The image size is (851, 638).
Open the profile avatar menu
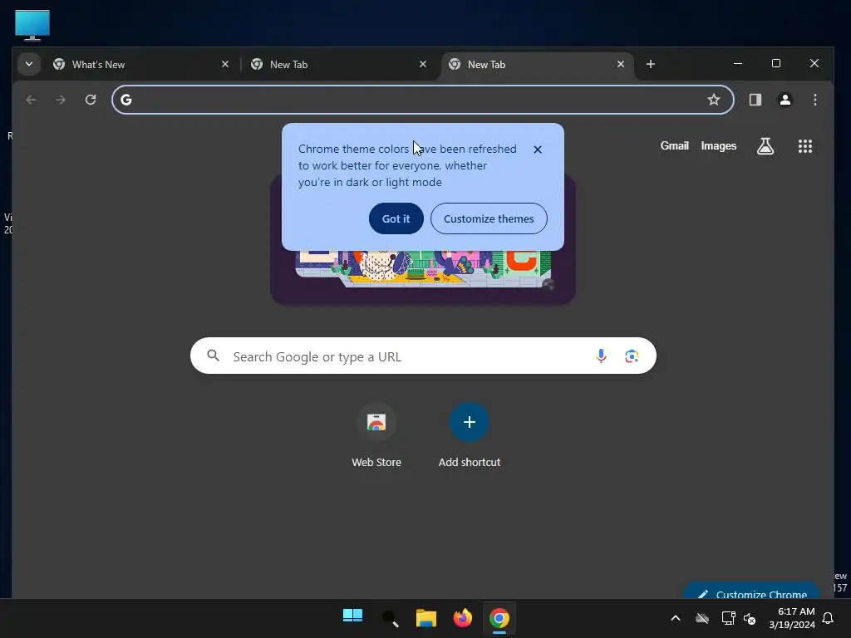point(785,100)
